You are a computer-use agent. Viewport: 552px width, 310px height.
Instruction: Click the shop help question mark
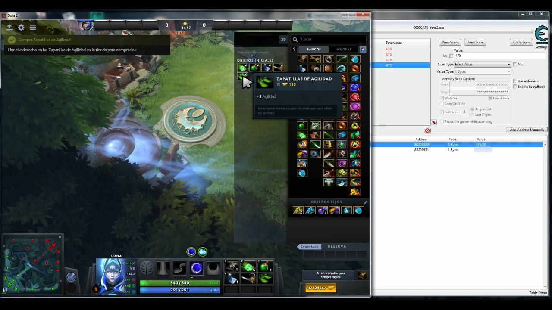[x=294, y=50]
